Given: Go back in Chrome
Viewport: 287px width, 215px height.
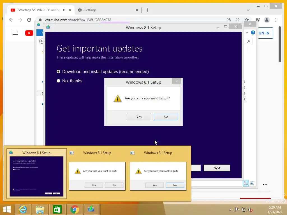Looking at the screenshot, I should point(11,20).
